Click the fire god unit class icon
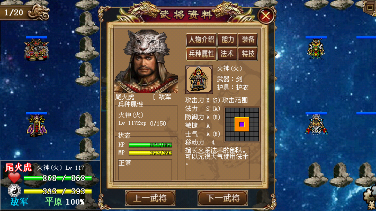Screen dimensions: 376x211 click(x=199, y=79)
